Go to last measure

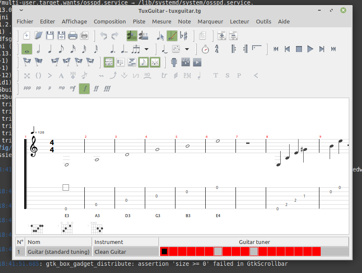coord(333,49)
